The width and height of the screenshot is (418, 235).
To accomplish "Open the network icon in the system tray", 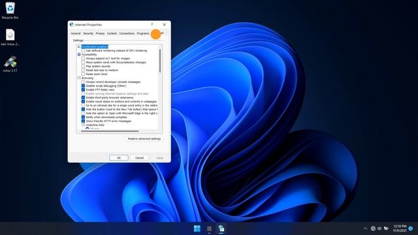I will point(373,228).
